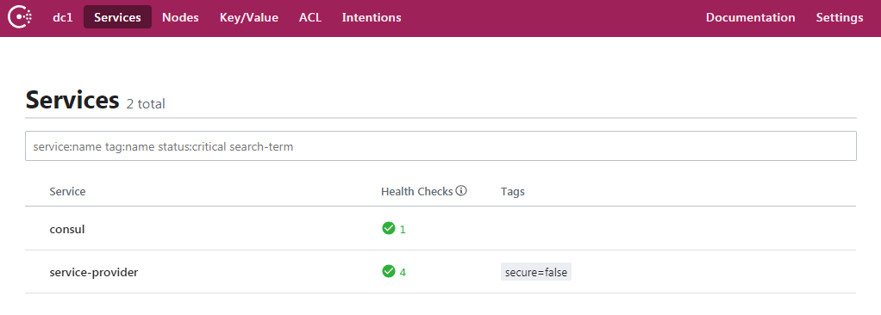Go to the Key/Value tab

pyautogui.click(x=249, y=17)
